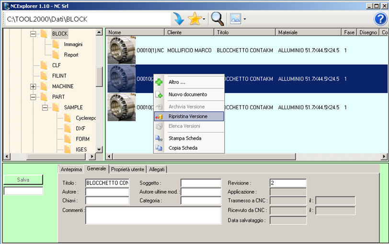Click the CLF folder icon
The width and height of the screenshot is (389, 244).
pos(44,65)
